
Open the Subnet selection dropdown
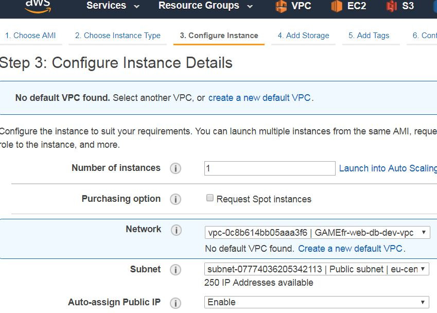[317, 269]
